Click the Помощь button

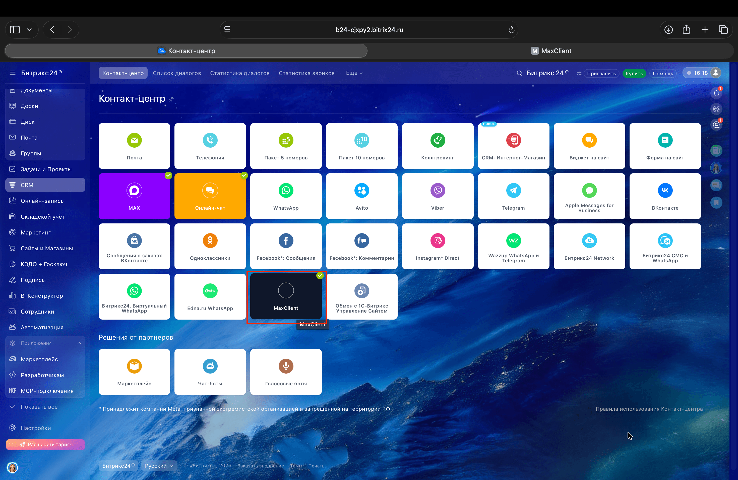(x=663, y=74)
